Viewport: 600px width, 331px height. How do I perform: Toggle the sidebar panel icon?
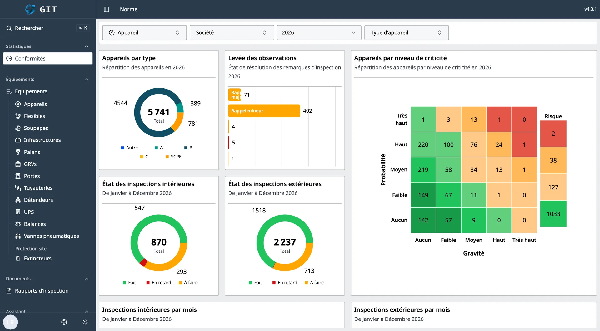[106, 9]
